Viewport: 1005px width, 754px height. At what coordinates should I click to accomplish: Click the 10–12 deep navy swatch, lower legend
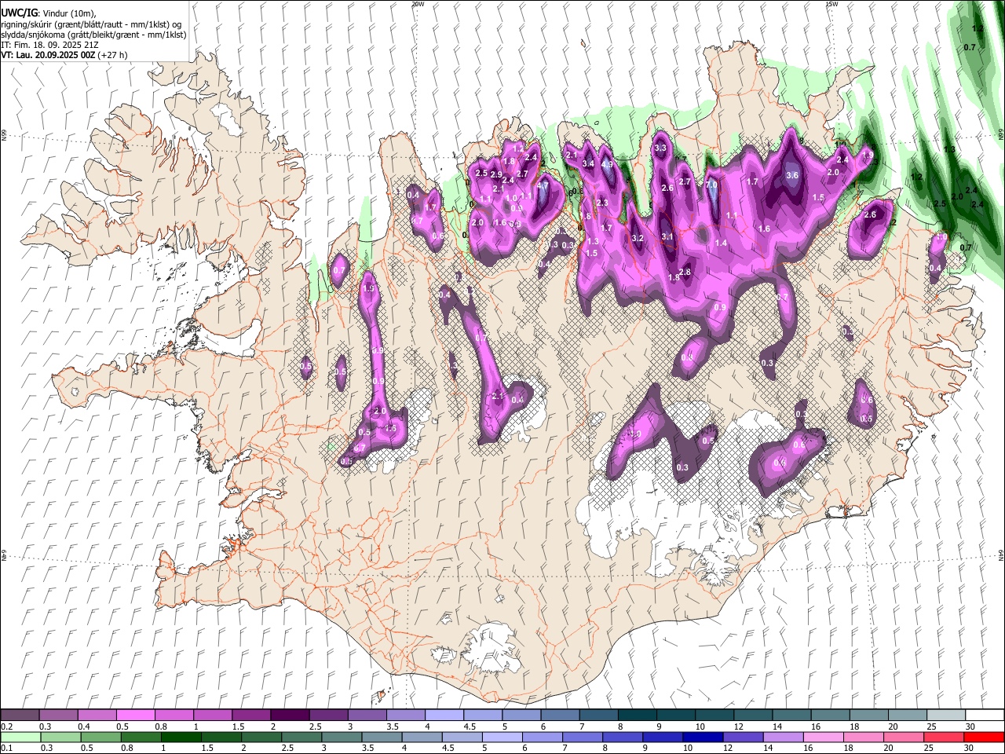coord(703,737)
